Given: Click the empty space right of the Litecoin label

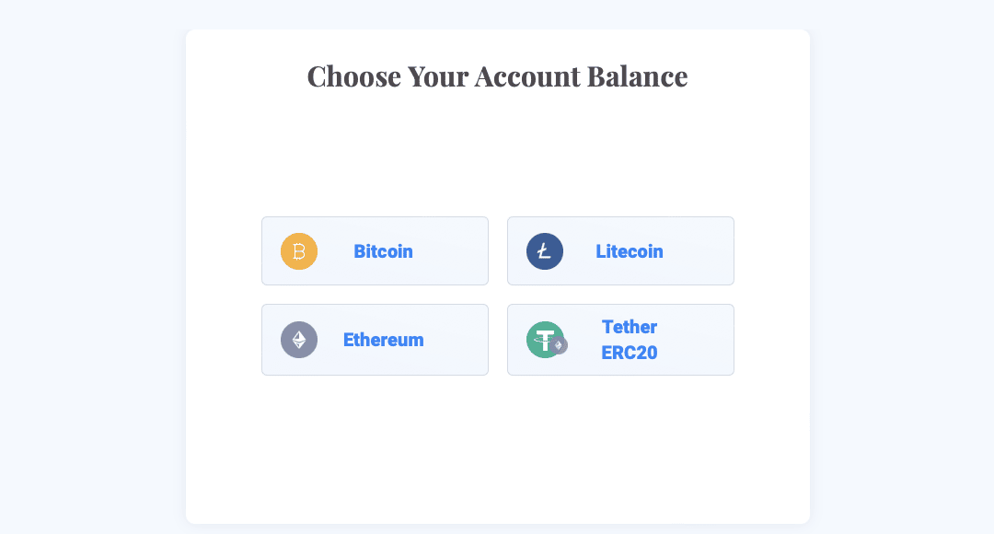Looking at the screenshot, I should (x=698, y=251).
